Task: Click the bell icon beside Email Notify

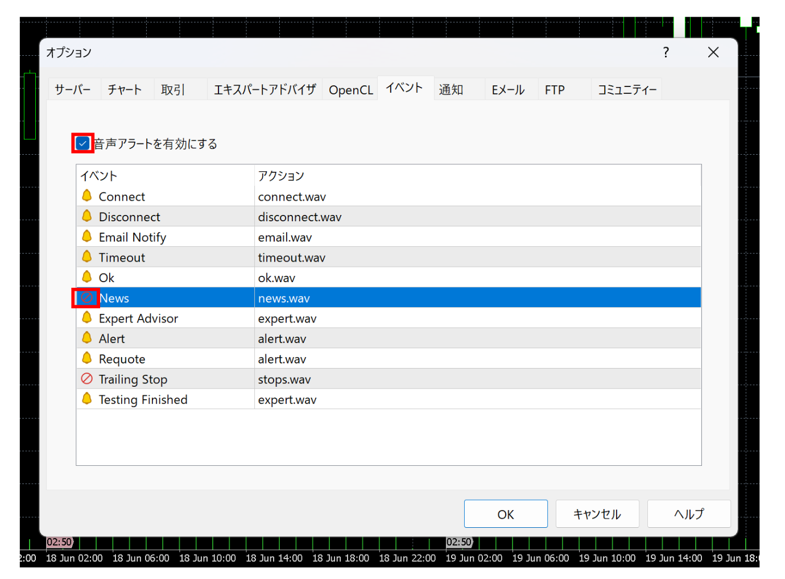Action: tap(87, 237)
